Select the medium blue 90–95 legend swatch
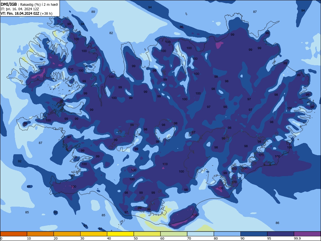Viewport: 321px width, 241px height. (x=254, y=234)
